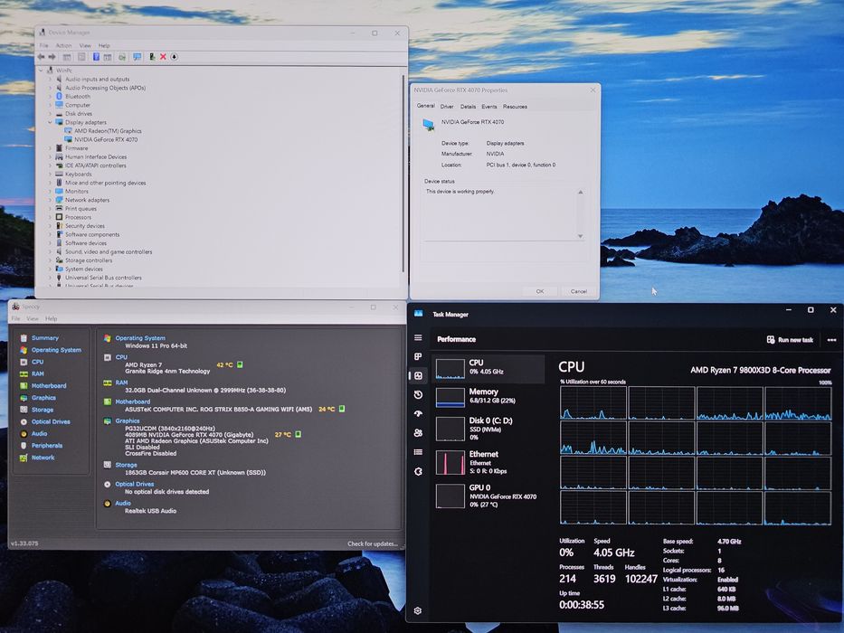The width and height of the screenshot is (844, 633).
Task: Click the blue Help icon in Device Manager toolbar
Action: click(x=96, y=56)
